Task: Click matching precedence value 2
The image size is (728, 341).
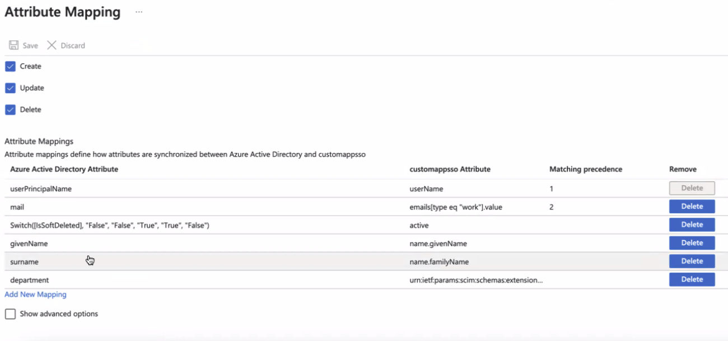Action: pos(552,207)
